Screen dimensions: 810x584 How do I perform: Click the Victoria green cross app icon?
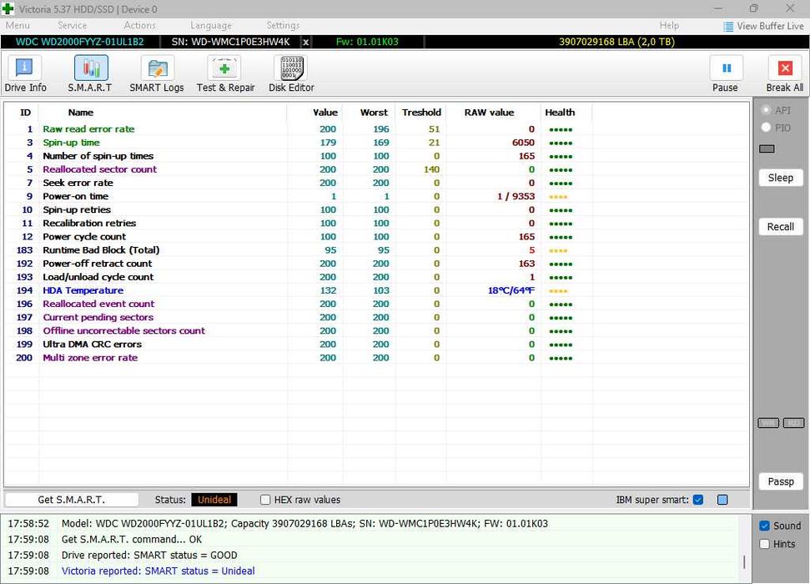pyautogui.click(x=8, y=9)
